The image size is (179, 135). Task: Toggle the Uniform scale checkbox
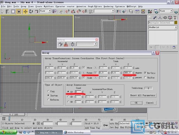tap(145, 77)
